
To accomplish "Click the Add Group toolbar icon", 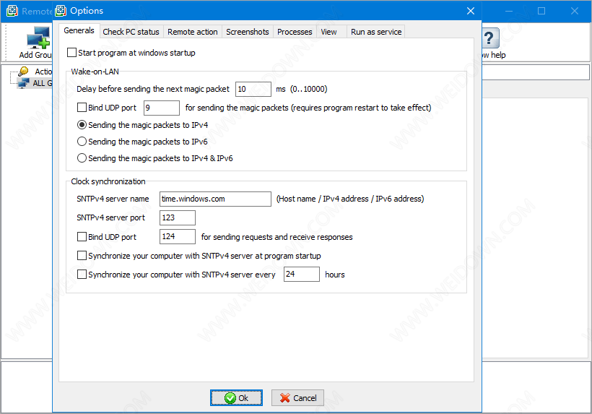I will [38, 38].
